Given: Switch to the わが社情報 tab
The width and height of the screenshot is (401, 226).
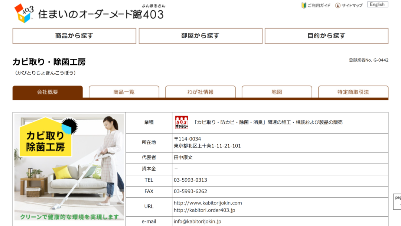Looking at the screenshot, I should pos(200,92).
